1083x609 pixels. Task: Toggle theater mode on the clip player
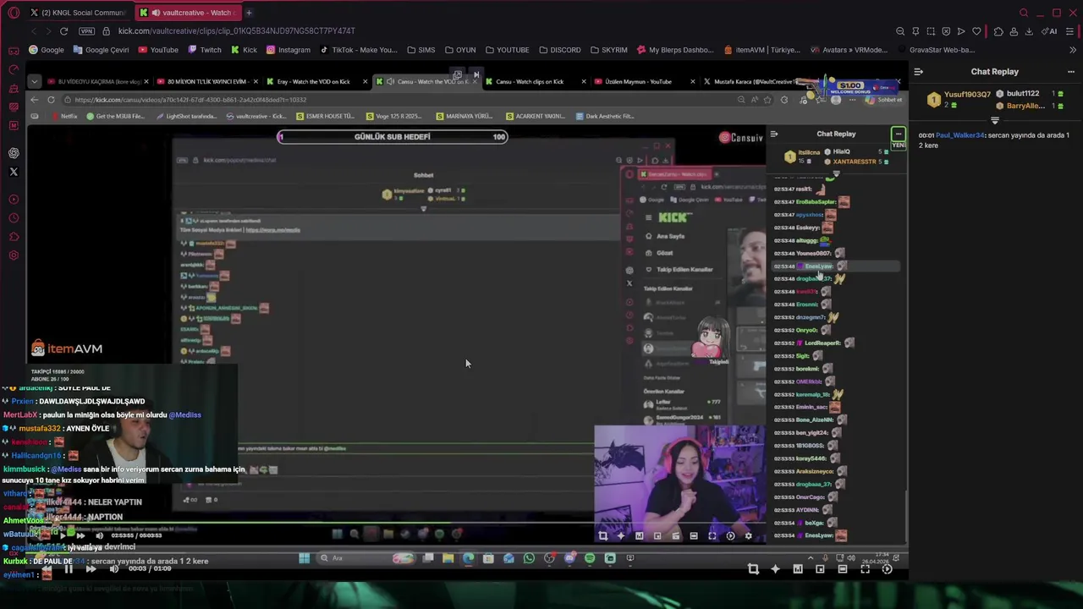843,569
